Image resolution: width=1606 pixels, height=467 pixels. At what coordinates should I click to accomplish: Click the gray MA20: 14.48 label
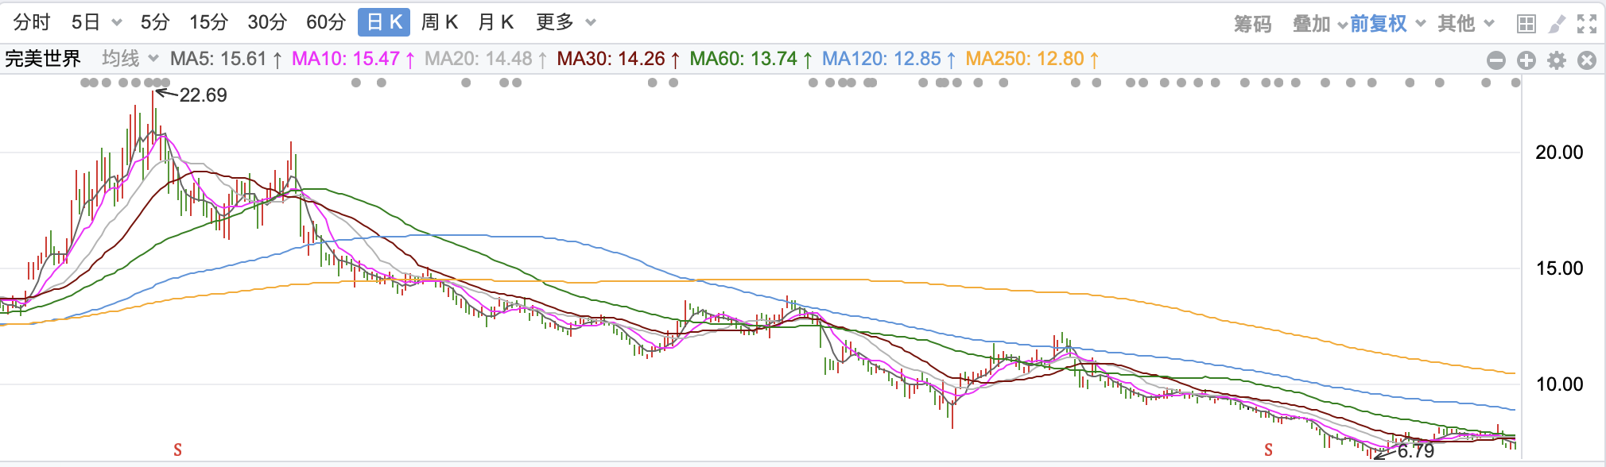[486, 59]
